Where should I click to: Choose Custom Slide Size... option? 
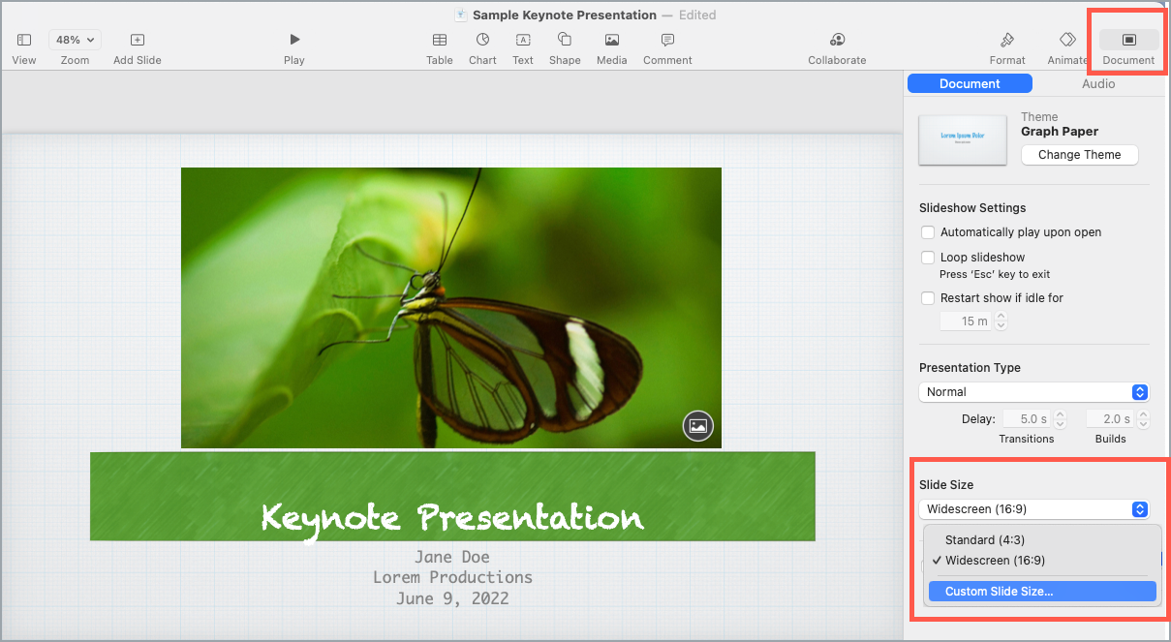pos(1042,592)
